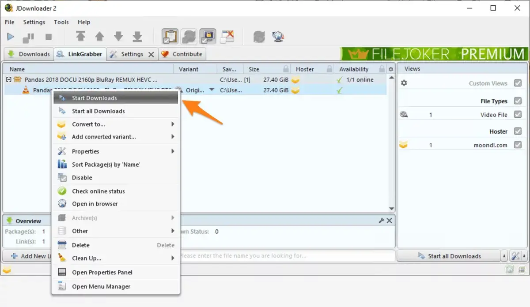Select Start Downloads in context menu
Image resolution: width=530 pixels, height=307 pixels.
(x=116, y=98)
